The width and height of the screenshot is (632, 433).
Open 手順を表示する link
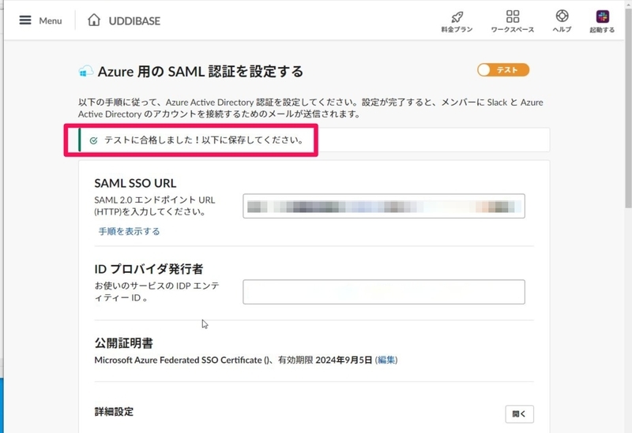[129, 231]
